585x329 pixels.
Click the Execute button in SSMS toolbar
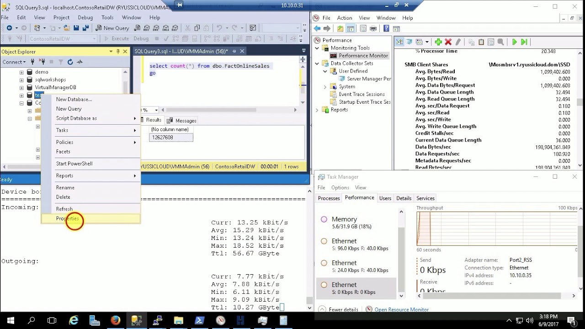tap(117, 39)
